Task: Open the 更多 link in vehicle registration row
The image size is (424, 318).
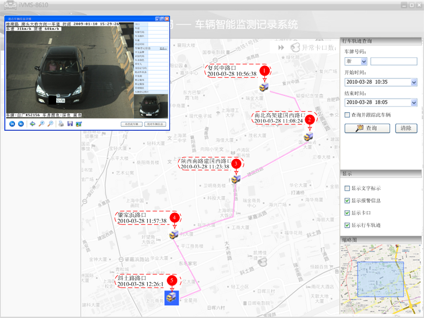Action: 163,48
